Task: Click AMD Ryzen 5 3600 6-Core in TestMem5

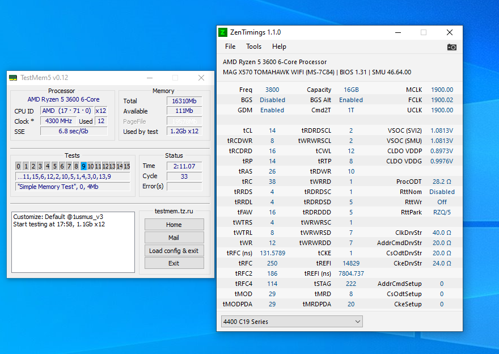Action: click(x=64, y=99)
